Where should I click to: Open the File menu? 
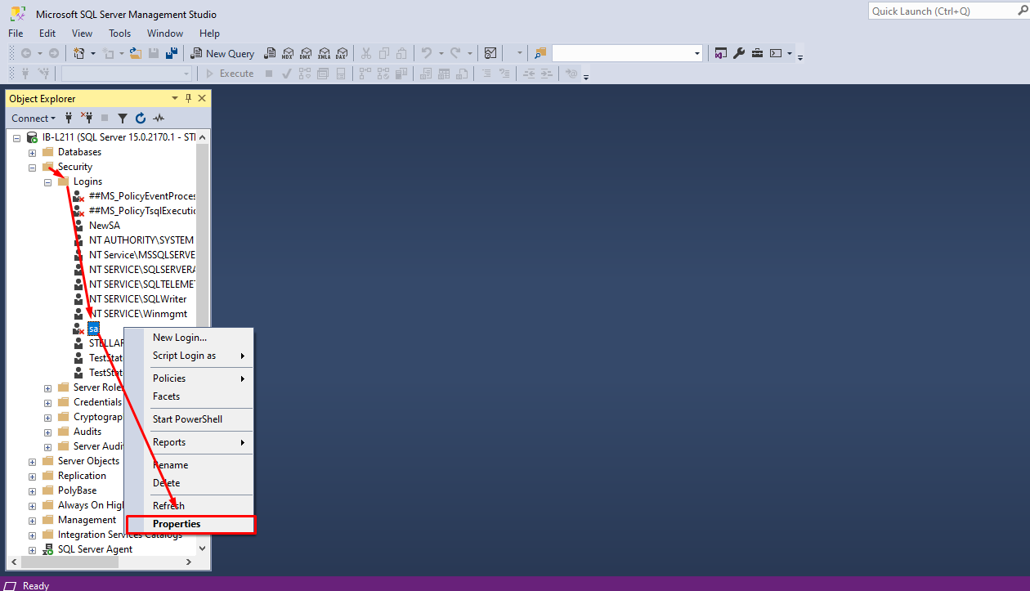[x=16, y=34]
